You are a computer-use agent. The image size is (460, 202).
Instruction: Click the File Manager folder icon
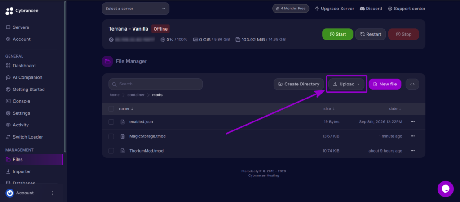tap(107, 61)
